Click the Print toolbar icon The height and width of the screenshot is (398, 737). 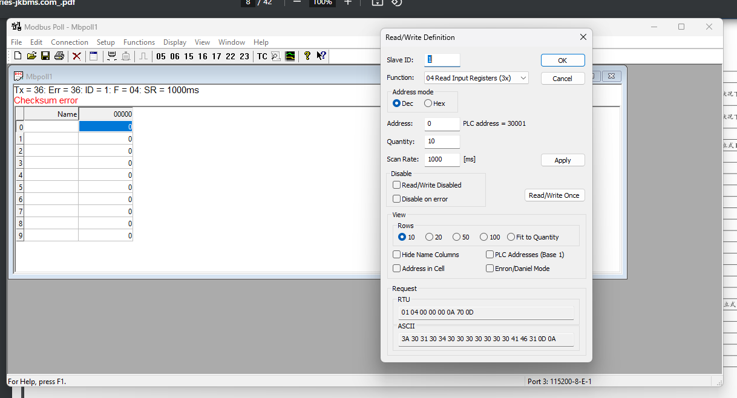click(59, 56)
